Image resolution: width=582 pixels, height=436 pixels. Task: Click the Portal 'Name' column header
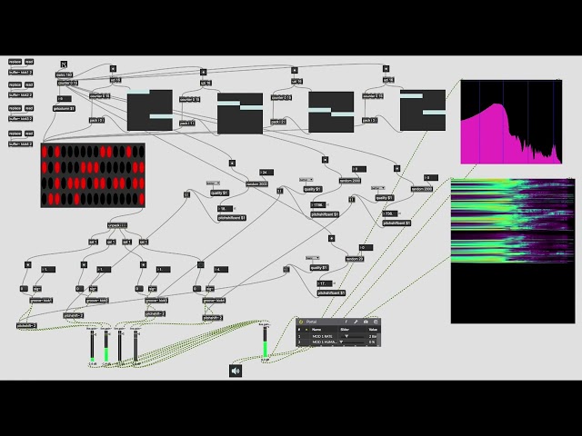[x=316, y=329]
